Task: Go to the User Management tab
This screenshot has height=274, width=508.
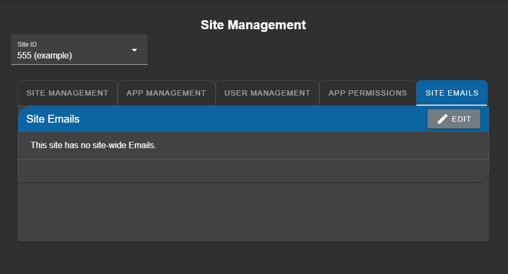Action: pyautogui.click(x=267, y=93)
